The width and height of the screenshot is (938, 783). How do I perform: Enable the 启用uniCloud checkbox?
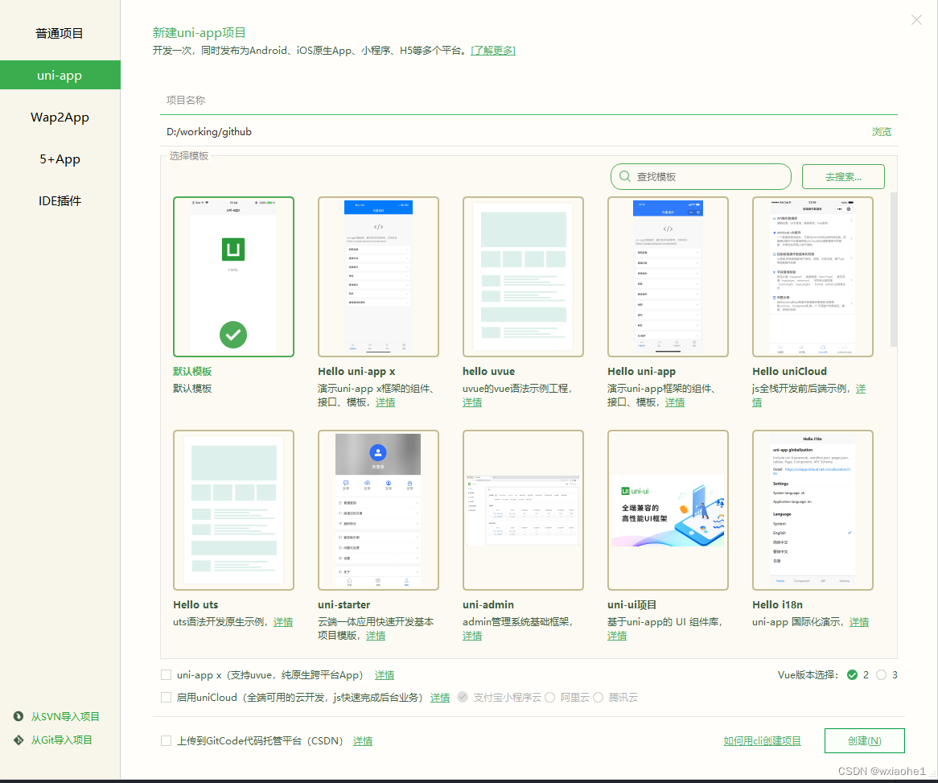coord(167,698)
